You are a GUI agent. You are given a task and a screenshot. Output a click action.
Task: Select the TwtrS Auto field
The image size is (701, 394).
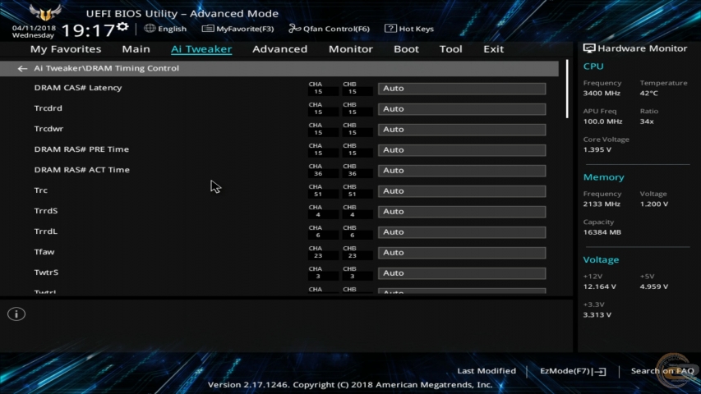pyautogui.click(x=462, y=273)
